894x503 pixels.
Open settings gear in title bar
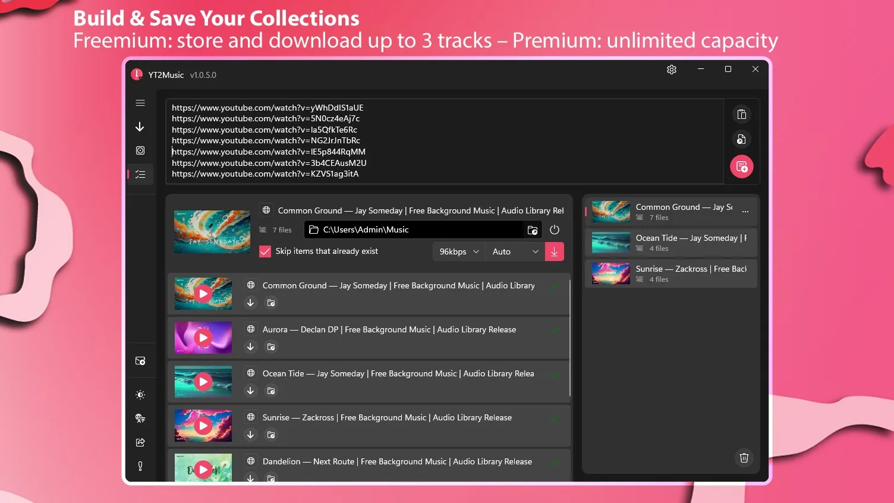coord(672,70)
